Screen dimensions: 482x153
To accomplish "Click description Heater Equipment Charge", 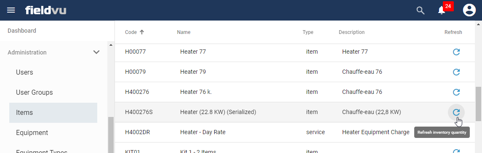I will pos(375,132).
